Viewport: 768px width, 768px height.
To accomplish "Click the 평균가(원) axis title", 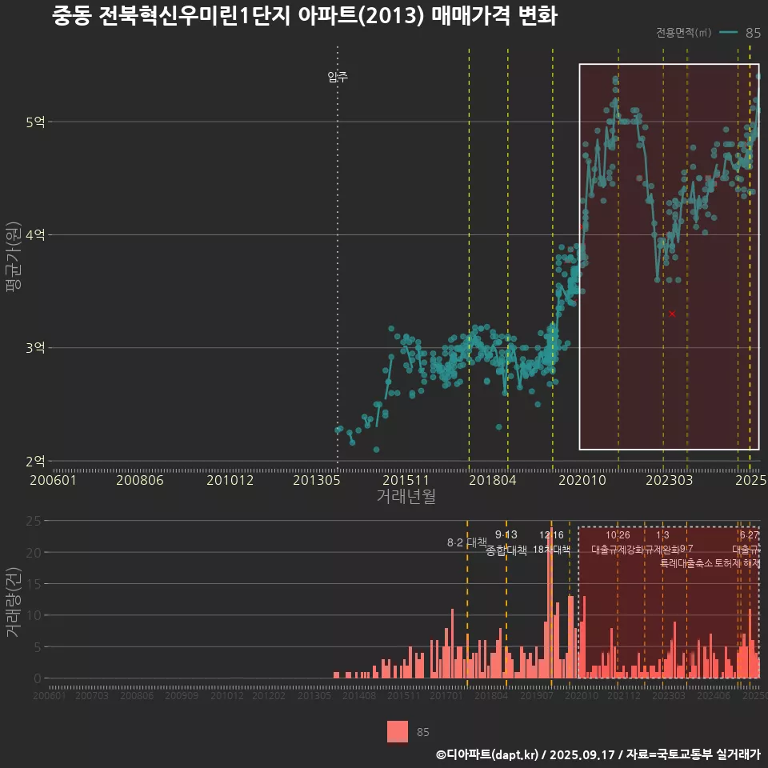I will click(14, 257).
